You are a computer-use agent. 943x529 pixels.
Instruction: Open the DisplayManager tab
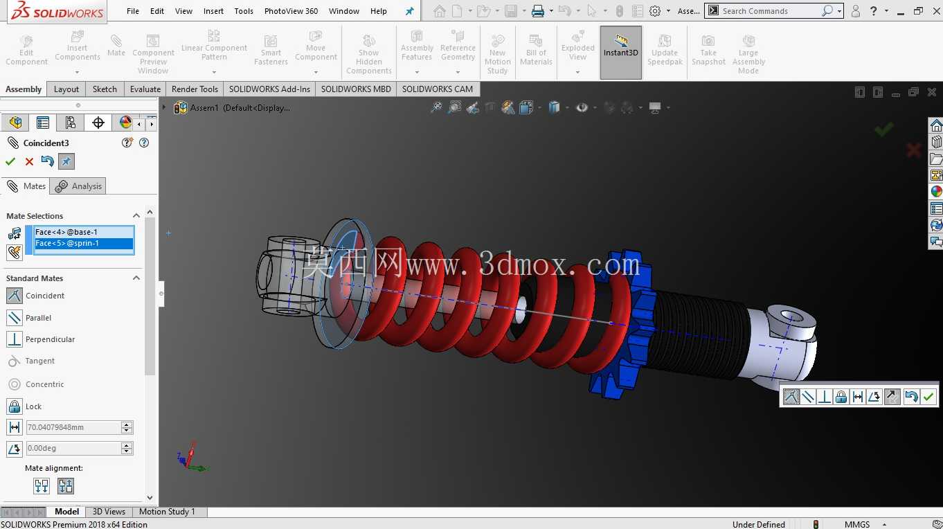point(125,123)
